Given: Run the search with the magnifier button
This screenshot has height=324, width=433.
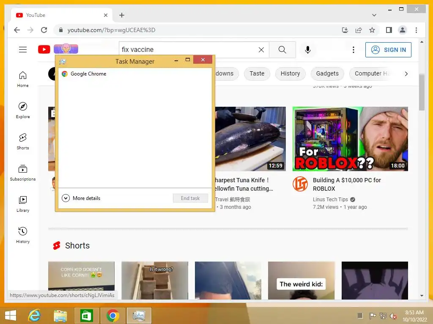Looking at the screenshot, I should point(282,50).
